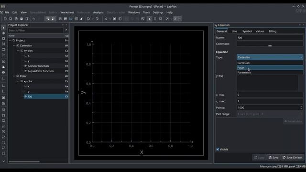Close the xy-Equation properties panel
The width and height of the screenshot is (306, 172).
(303, 25)
